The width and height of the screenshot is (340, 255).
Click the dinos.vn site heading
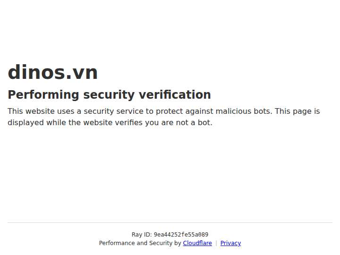(x=53, y=72)
